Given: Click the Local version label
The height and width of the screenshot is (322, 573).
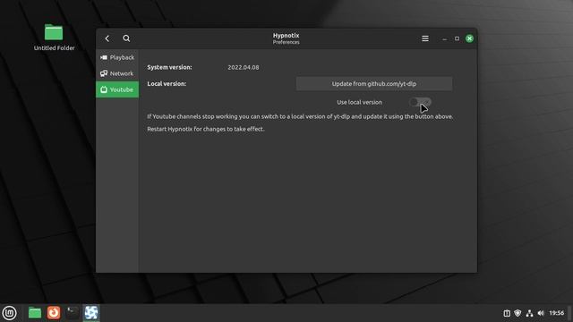Looking at the screenshot, I should coord(167,83).
